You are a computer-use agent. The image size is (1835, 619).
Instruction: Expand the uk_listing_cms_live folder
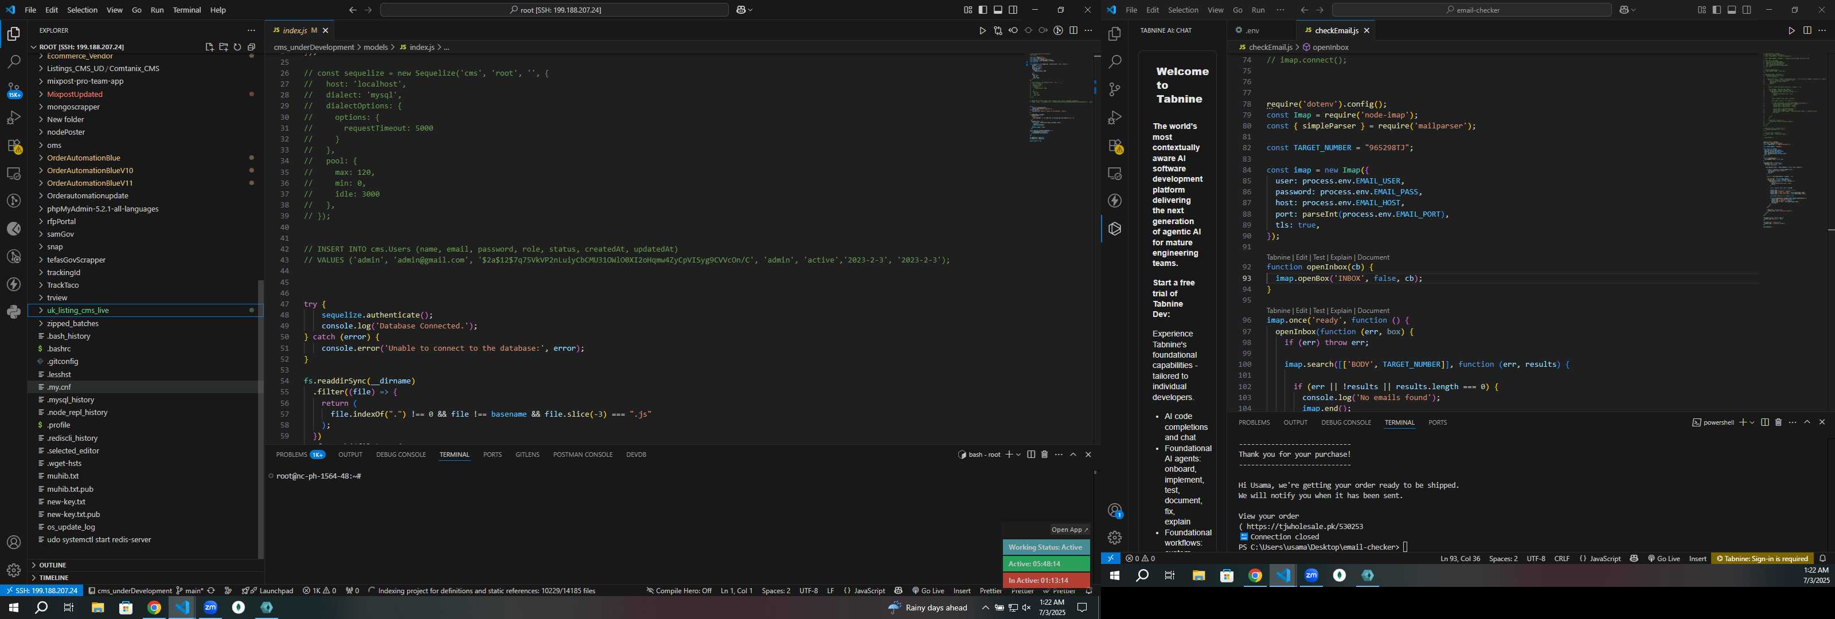145,311
